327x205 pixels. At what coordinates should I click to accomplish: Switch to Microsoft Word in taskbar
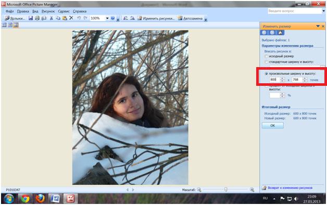(x=55, y=199)
